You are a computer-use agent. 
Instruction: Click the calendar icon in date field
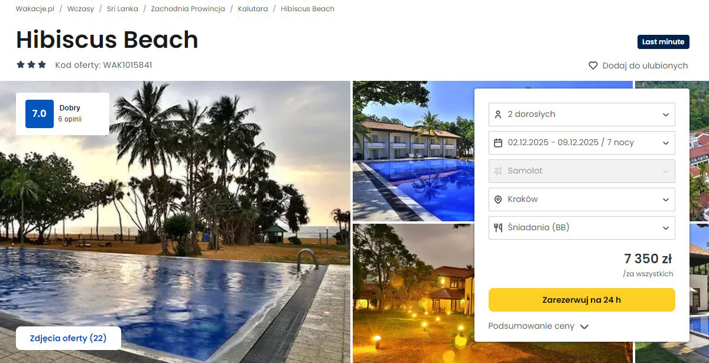[x=498, y=142]
